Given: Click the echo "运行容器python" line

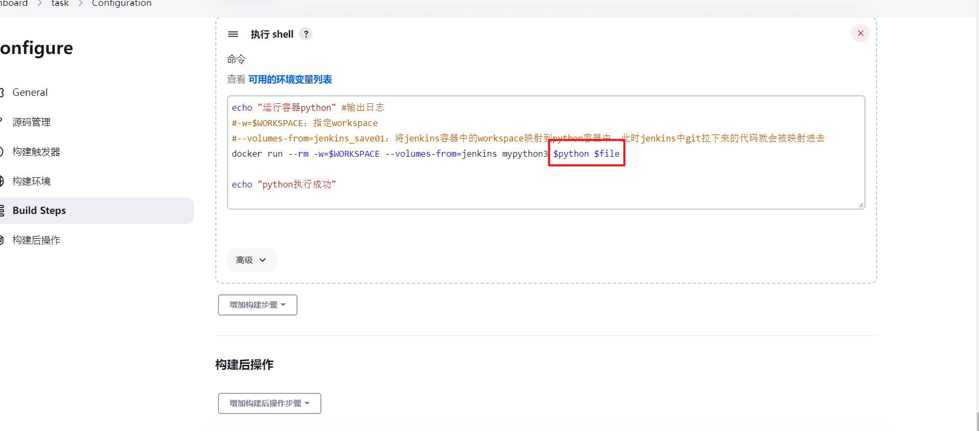Looking at the screenshot, I should pos(308,107).
